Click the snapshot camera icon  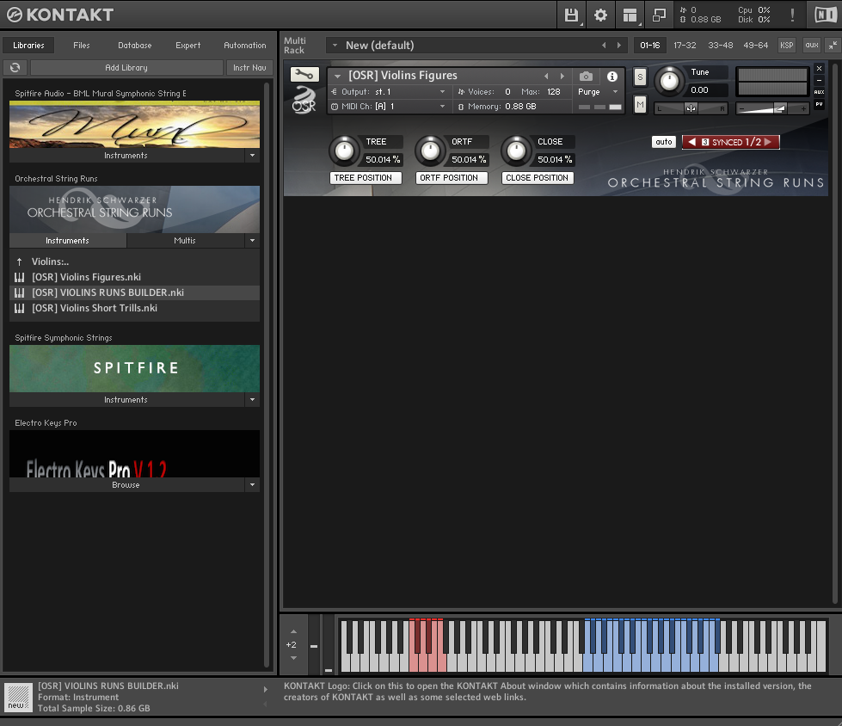586,77
